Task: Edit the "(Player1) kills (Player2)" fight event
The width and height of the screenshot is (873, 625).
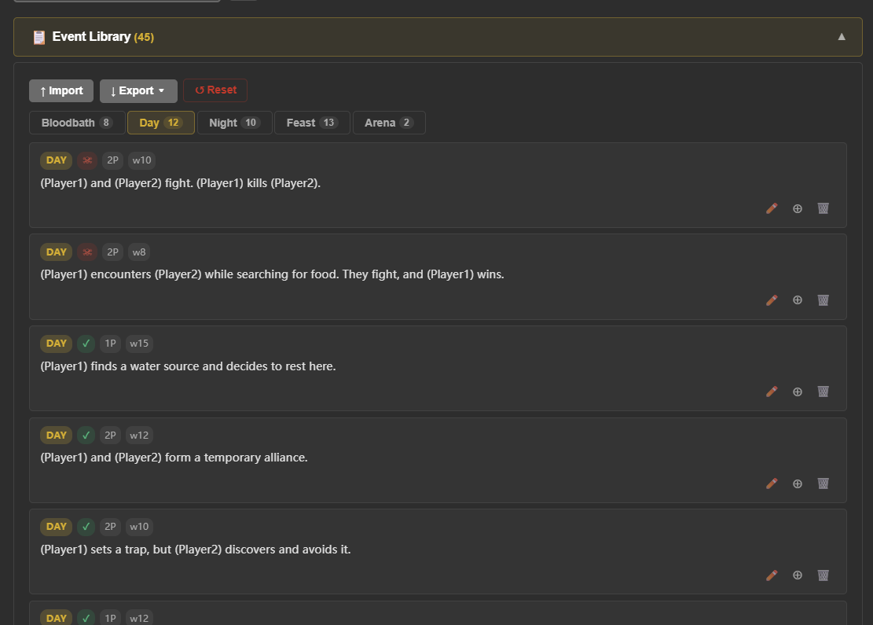Action: [x=772, y=208]
